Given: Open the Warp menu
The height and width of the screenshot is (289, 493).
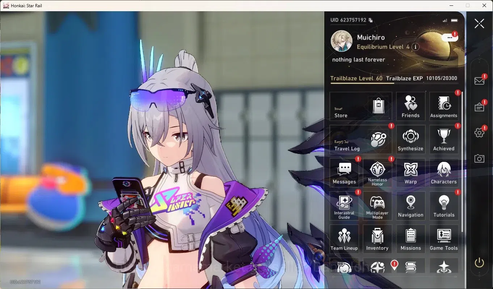Looking at the screenshot, I should 410,173.
